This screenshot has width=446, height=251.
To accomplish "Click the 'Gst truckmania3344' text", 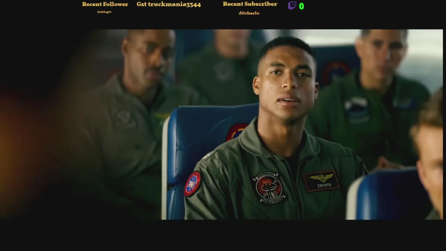I will (x=169, y=5).
